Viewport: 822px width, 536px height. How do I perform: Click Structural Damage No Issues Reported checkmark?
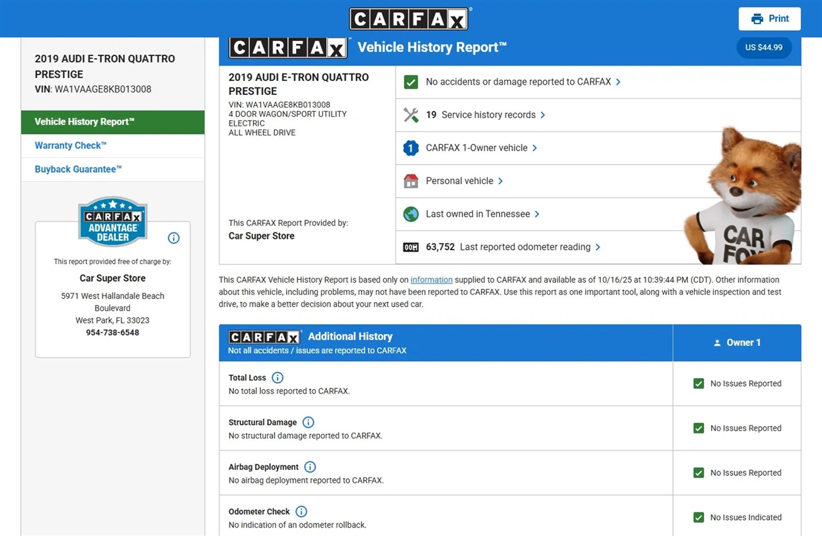(699, 428)
